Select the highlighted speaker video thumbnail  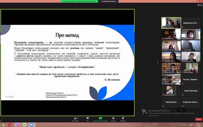[171, 23]
